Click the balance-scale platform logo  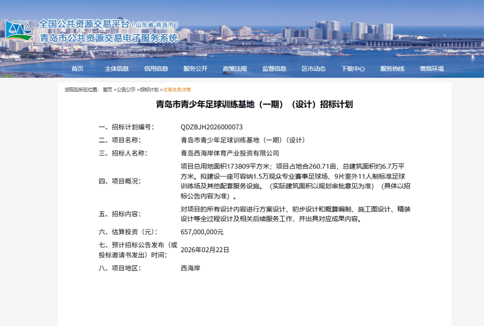[19, 30]
